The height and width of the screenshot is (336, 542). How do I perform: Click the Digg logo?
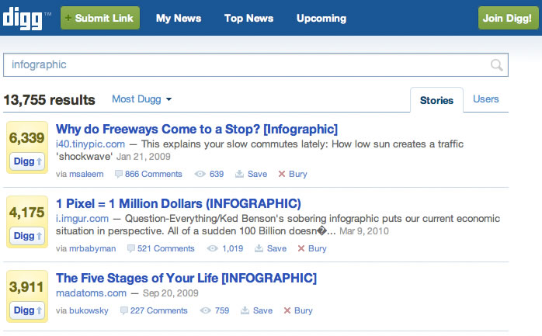(26, 17)
